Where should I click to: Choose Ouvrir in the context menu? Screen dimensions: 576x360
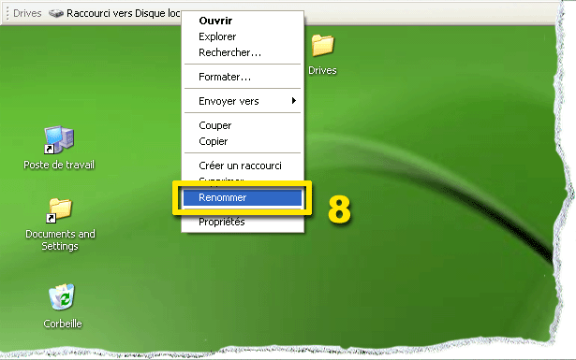(243, 21)
